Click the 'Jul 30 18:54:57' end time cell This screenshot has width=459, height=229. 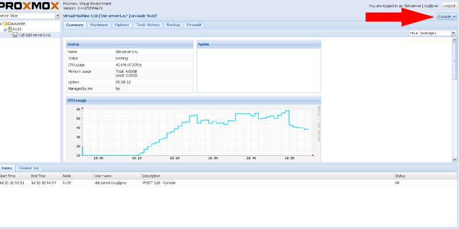coord(44,183)
